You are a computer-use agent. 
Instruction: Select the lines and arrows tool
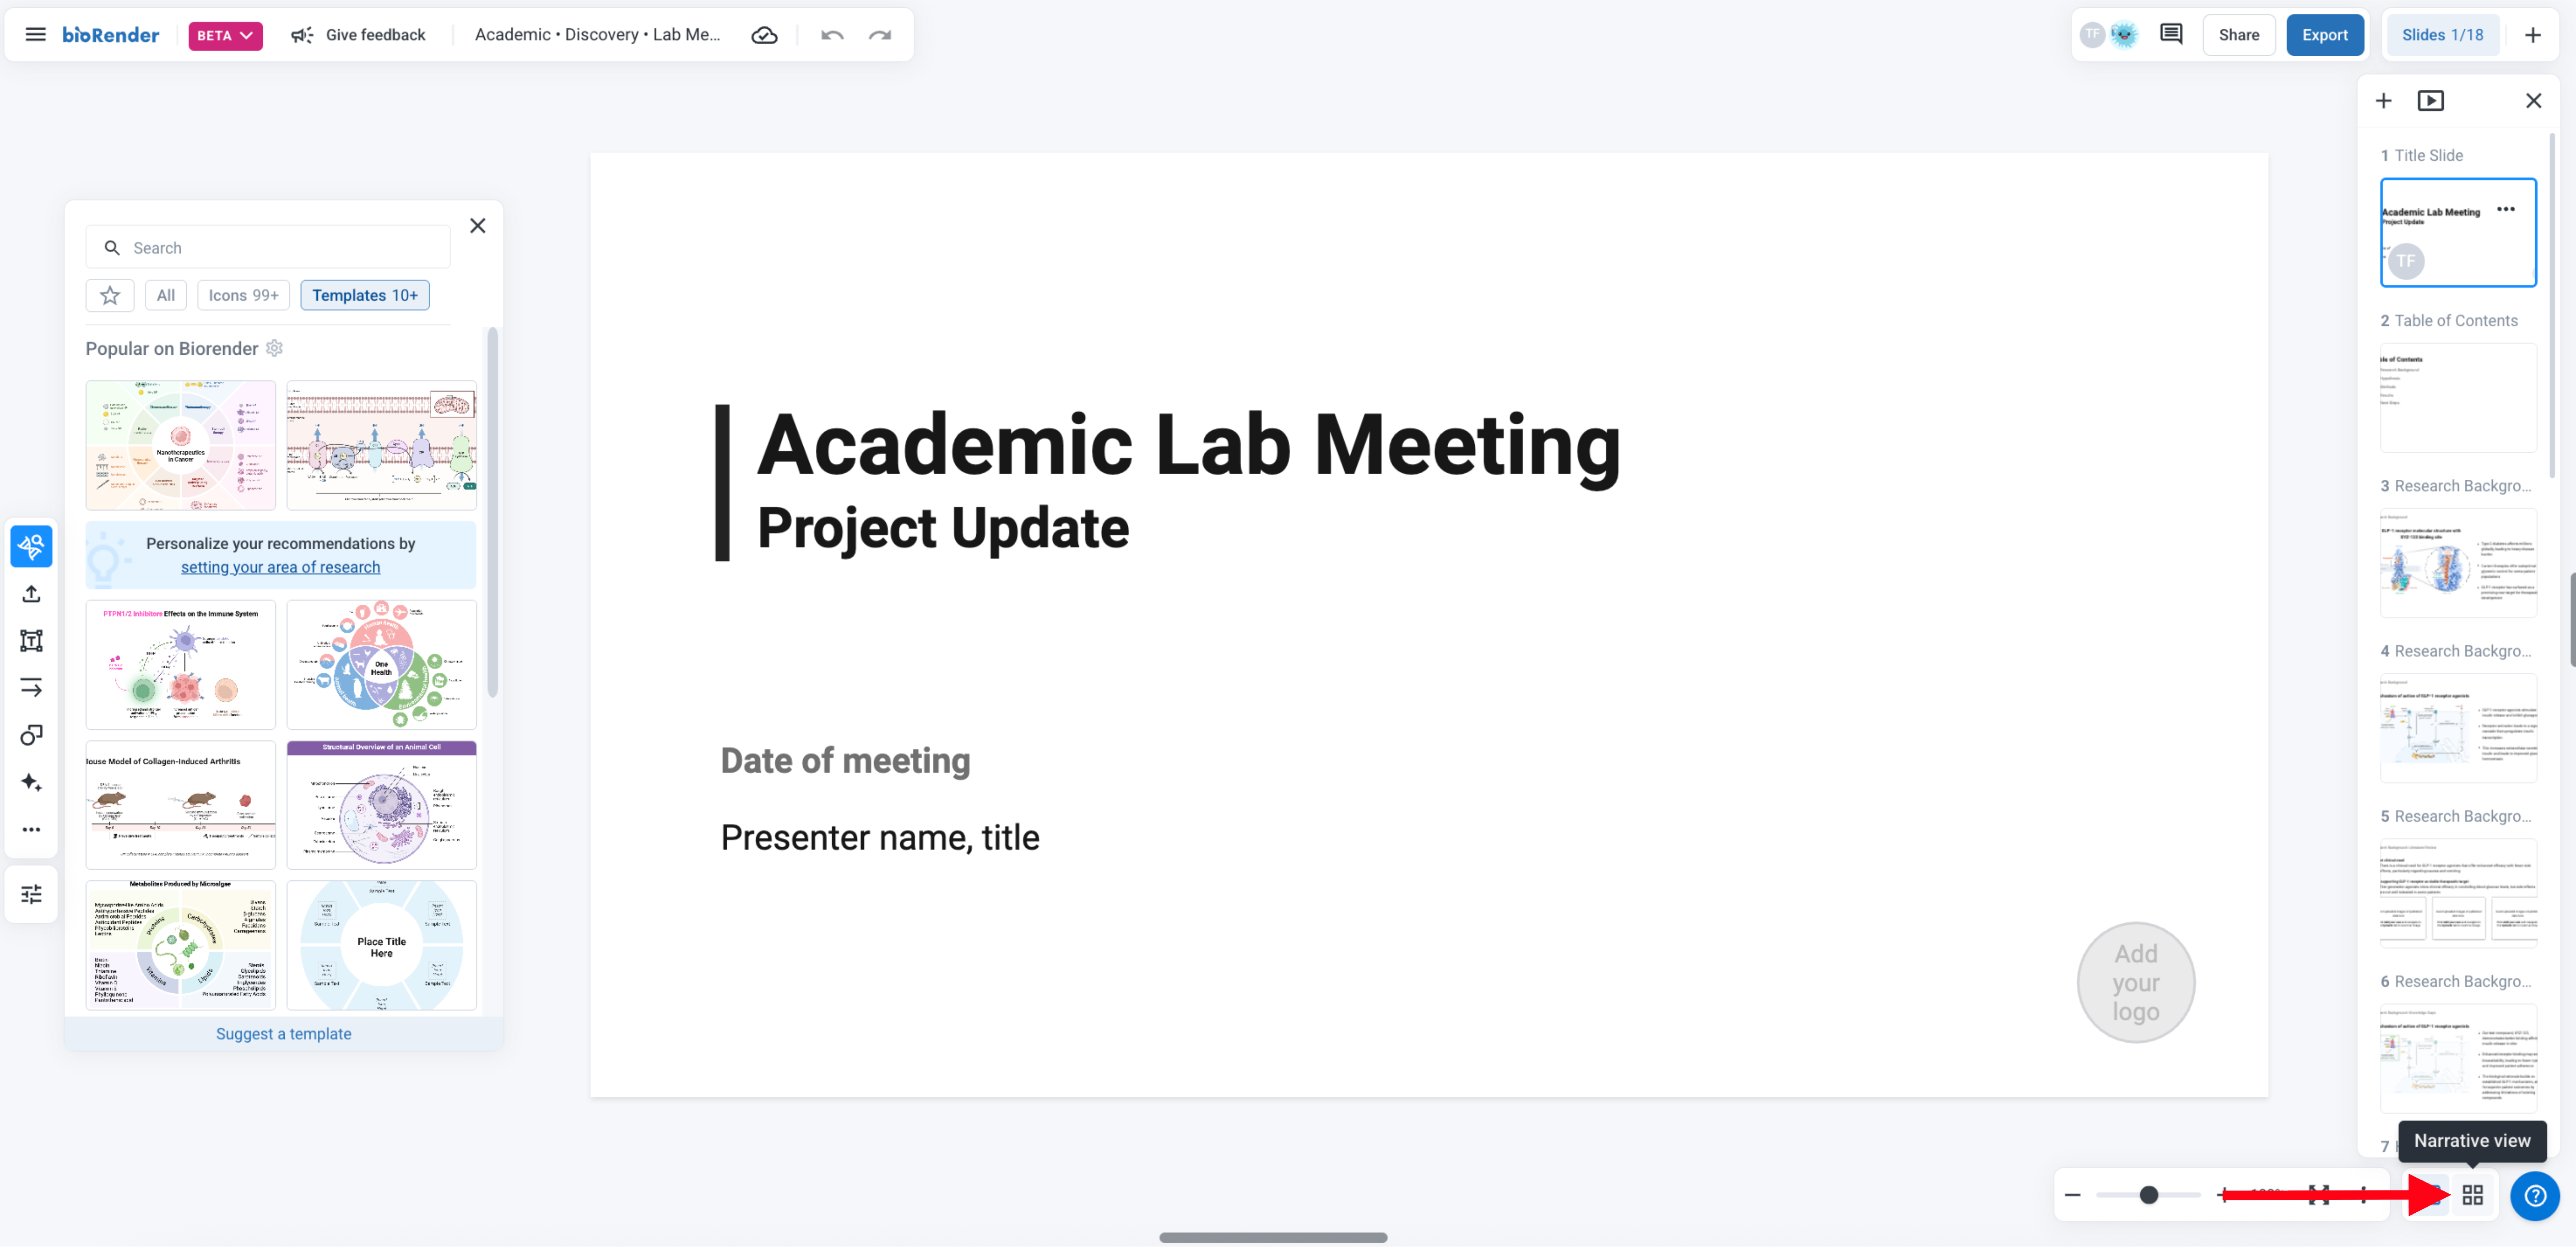click(31, 688)
